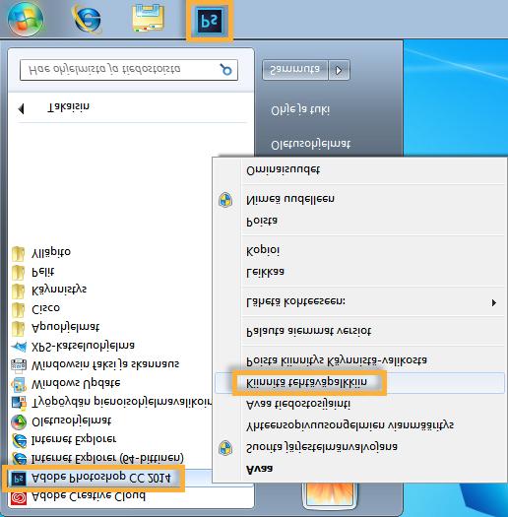Click the Takaisin label
Screen dimensions: 508x517
click(x=69, y=107)
